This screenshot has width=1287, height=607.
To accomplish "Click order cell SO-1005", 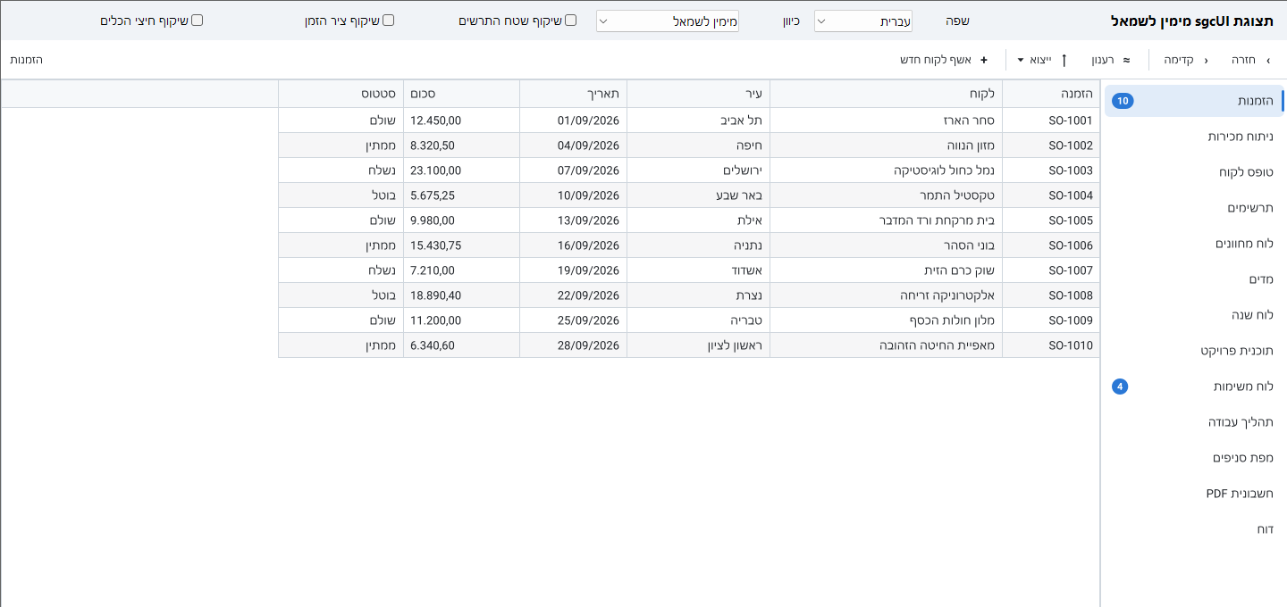I will pyautogui.click(x=1051, y=220).
